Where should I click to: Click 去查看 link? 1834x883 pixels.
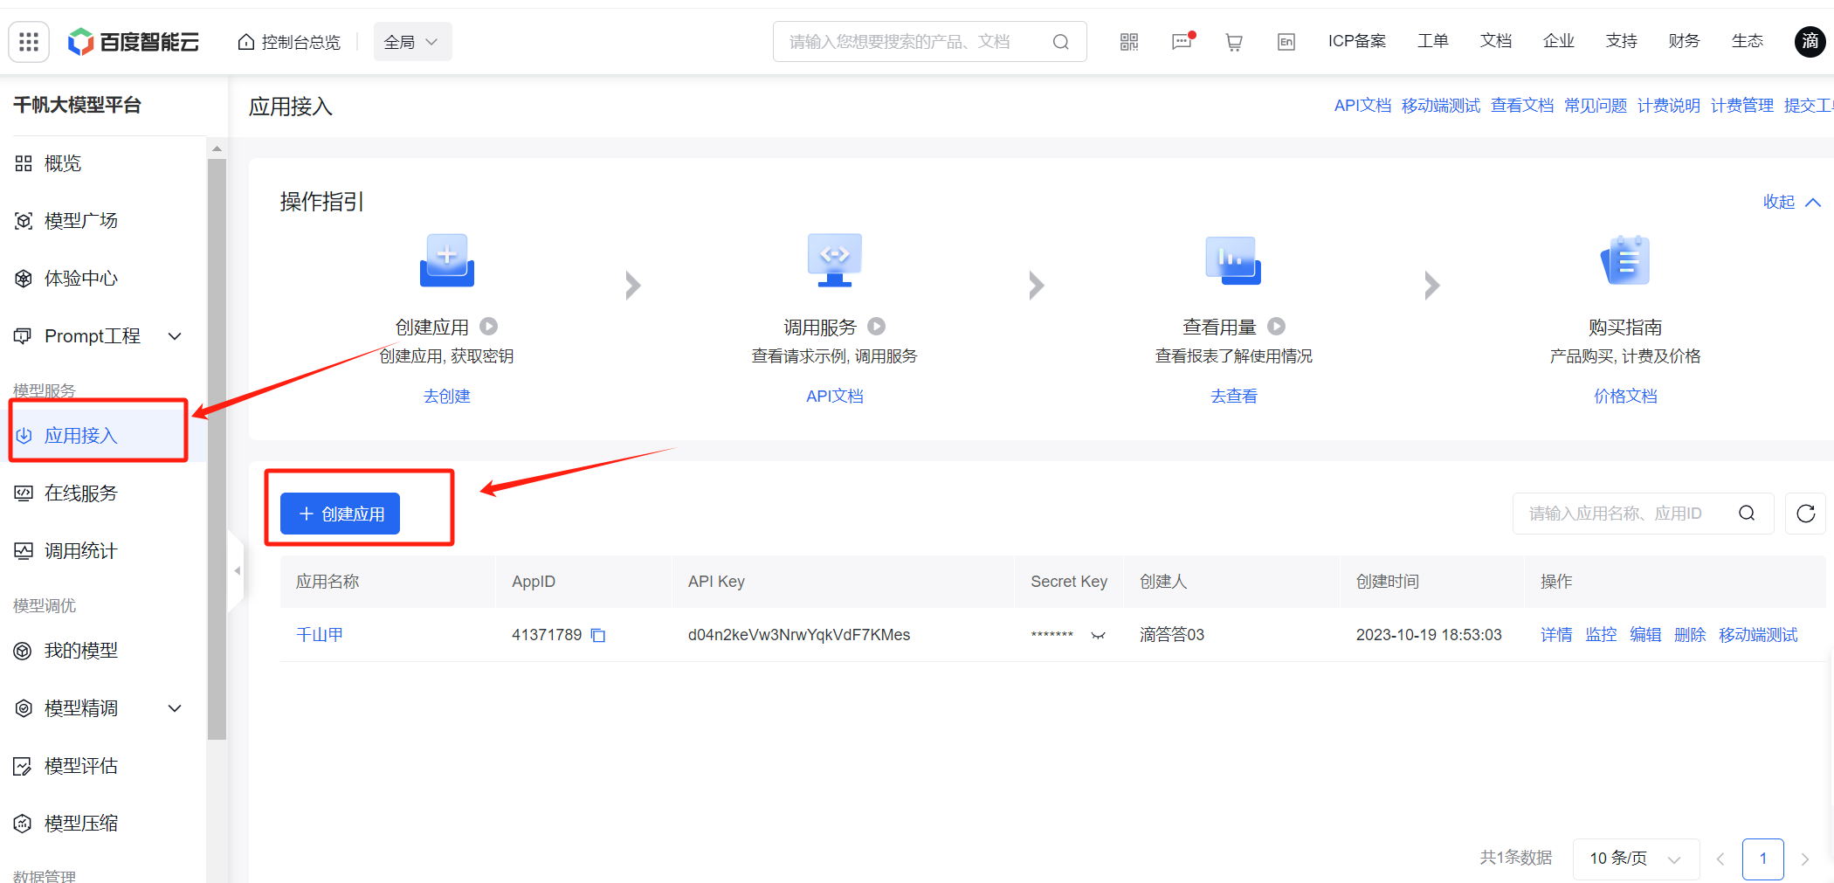(x=1234, y=396)
